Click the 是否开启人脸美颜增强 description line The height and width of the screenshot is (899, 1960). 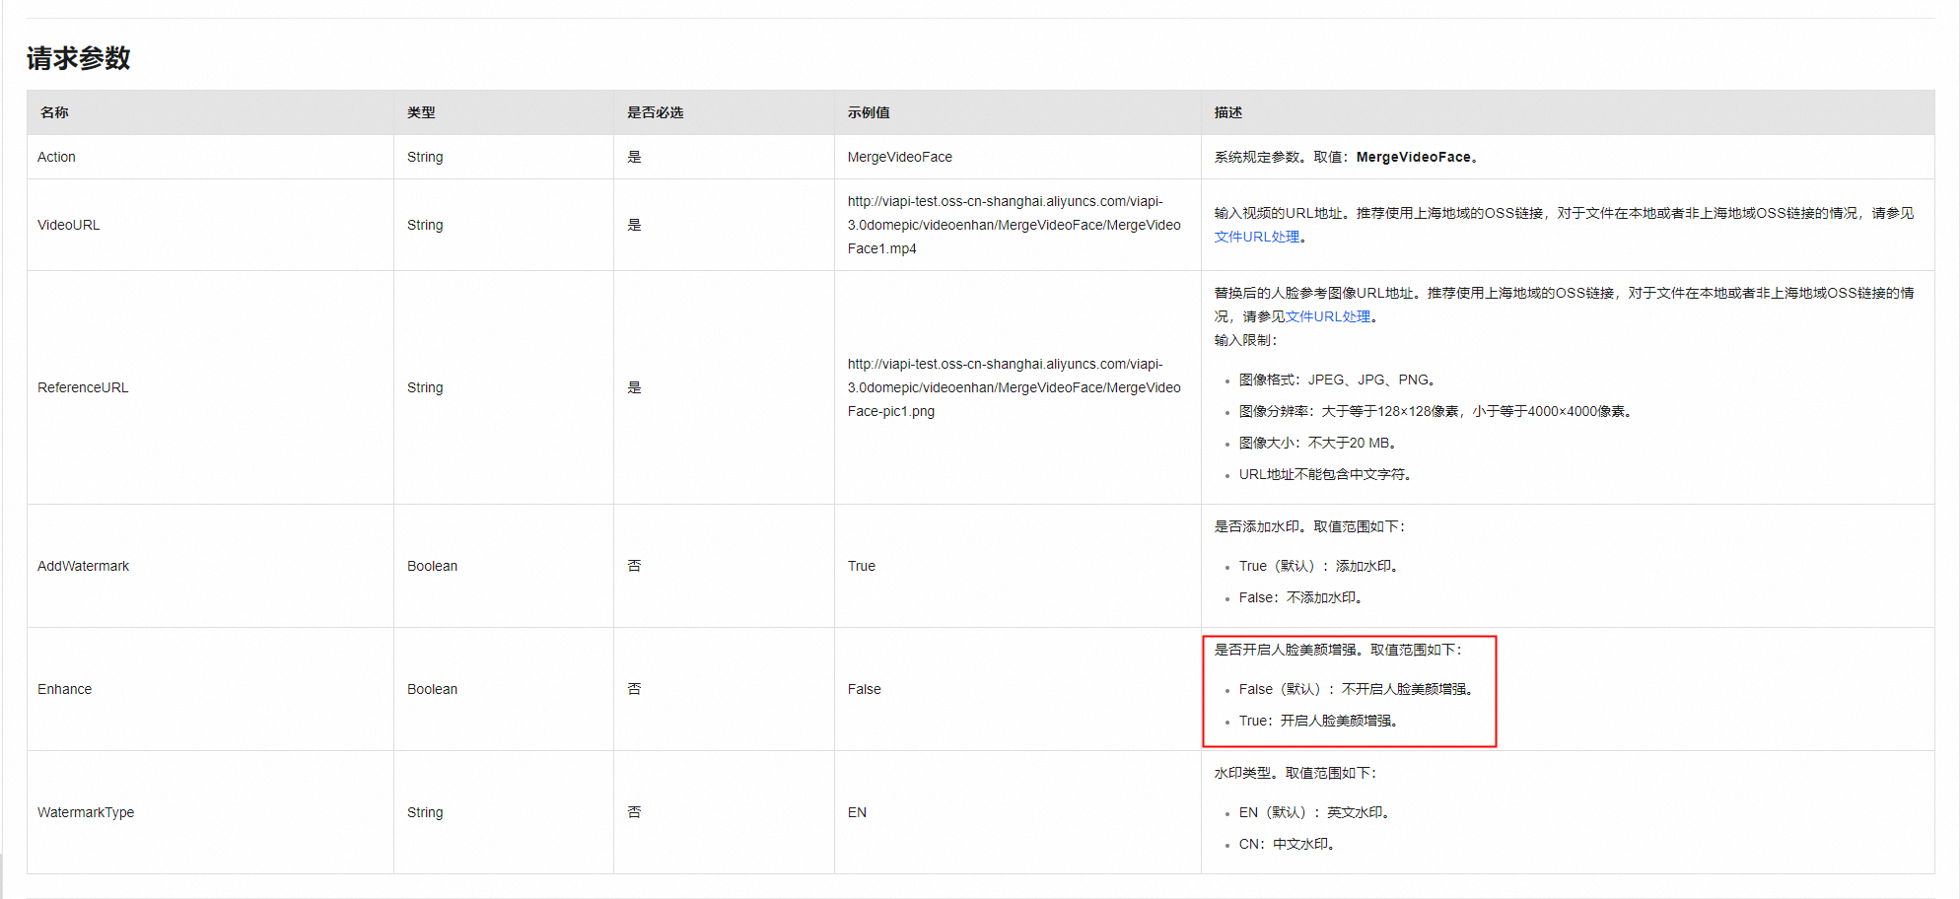[x=1339, y=650]
